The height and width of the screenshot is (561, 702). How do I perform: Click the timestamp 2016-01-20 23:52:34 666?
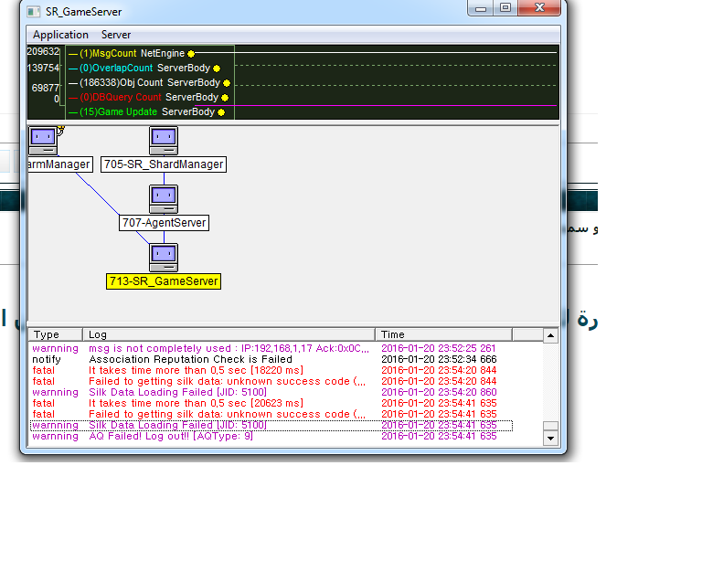tap(439, 359)
